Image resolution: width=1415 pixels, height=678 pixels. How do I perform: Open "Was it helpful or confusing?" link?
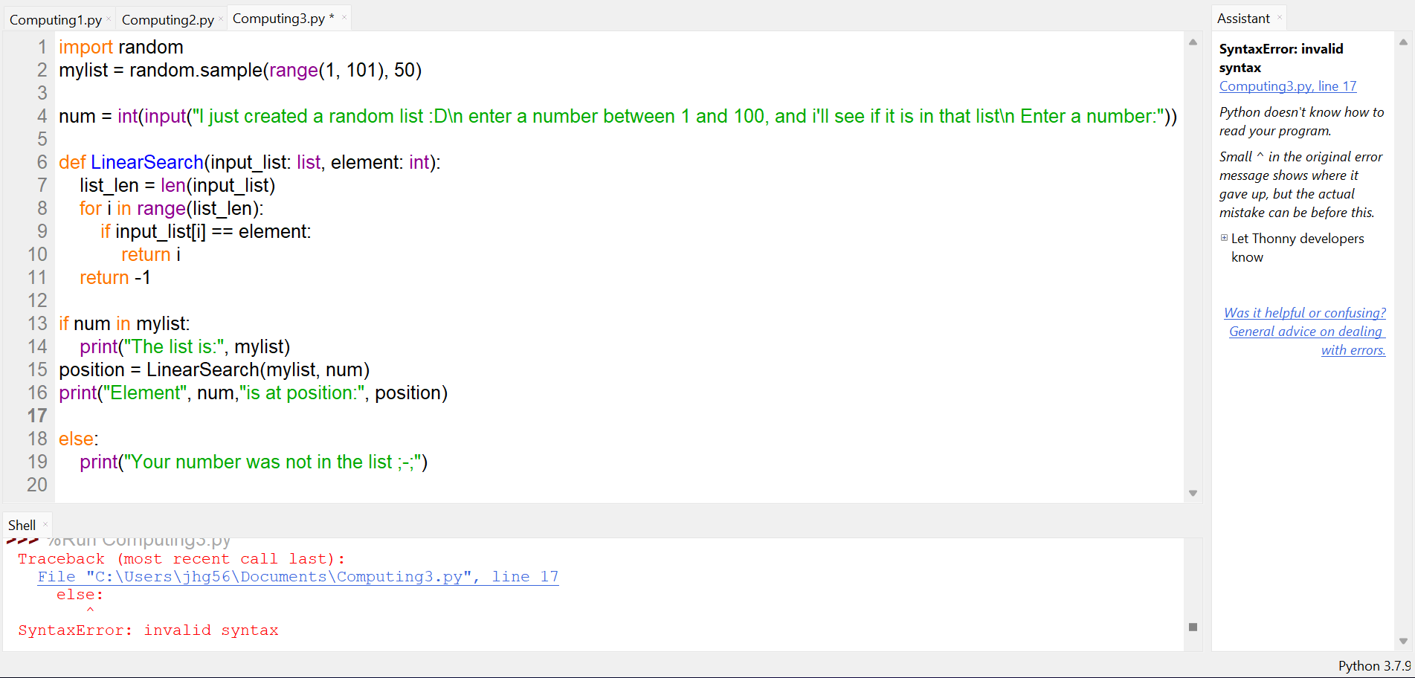click(1304, 313)
